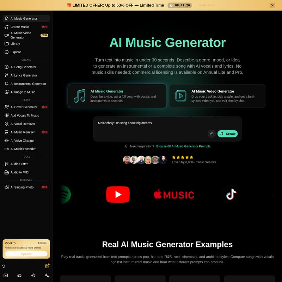Viewport: 282px width, 282px height.
Task: Click the Upgrade button in the Go Pro card
Action: coord(26,254)
